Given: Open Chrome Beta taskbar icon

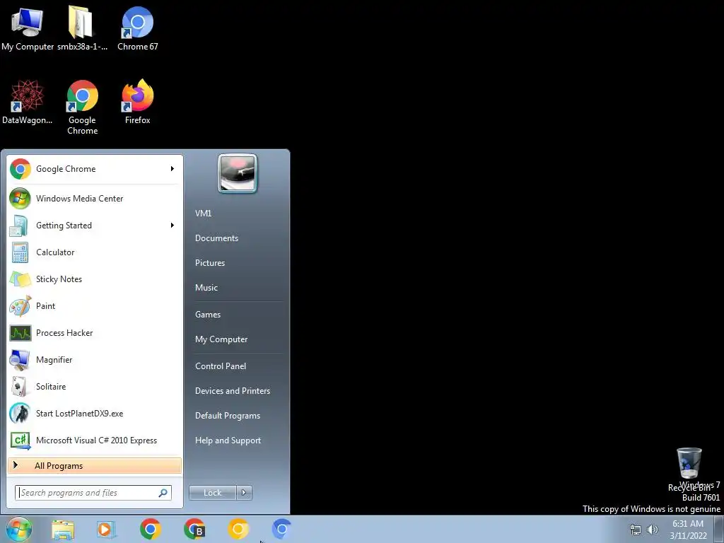Looking at the screenshot, I should click(194, 529).
